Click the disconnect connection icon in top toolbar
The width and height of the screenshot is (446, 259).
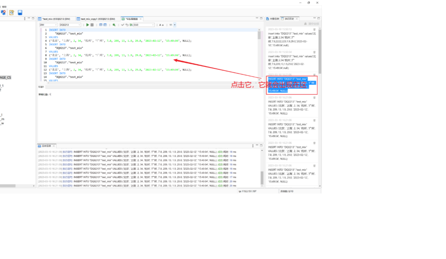(x=3, y=12)
